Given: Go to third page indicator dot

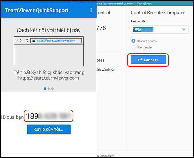Looking at the screenshot, I should (x=53, y=88).
